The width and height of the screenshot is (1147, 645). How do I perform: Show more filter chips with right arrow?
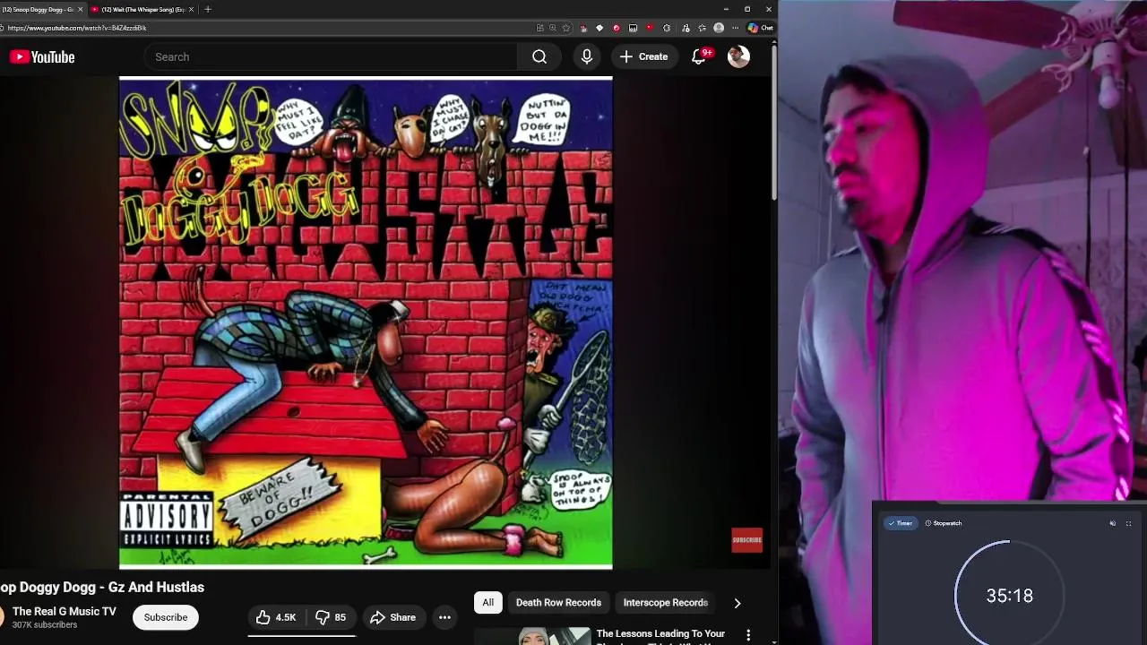click(737, 603)
